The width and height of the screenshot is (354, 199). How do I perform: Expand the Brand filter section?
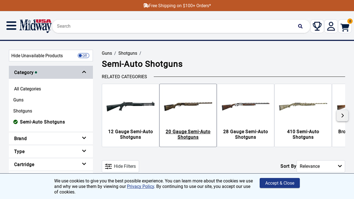[x=51, y=138]
